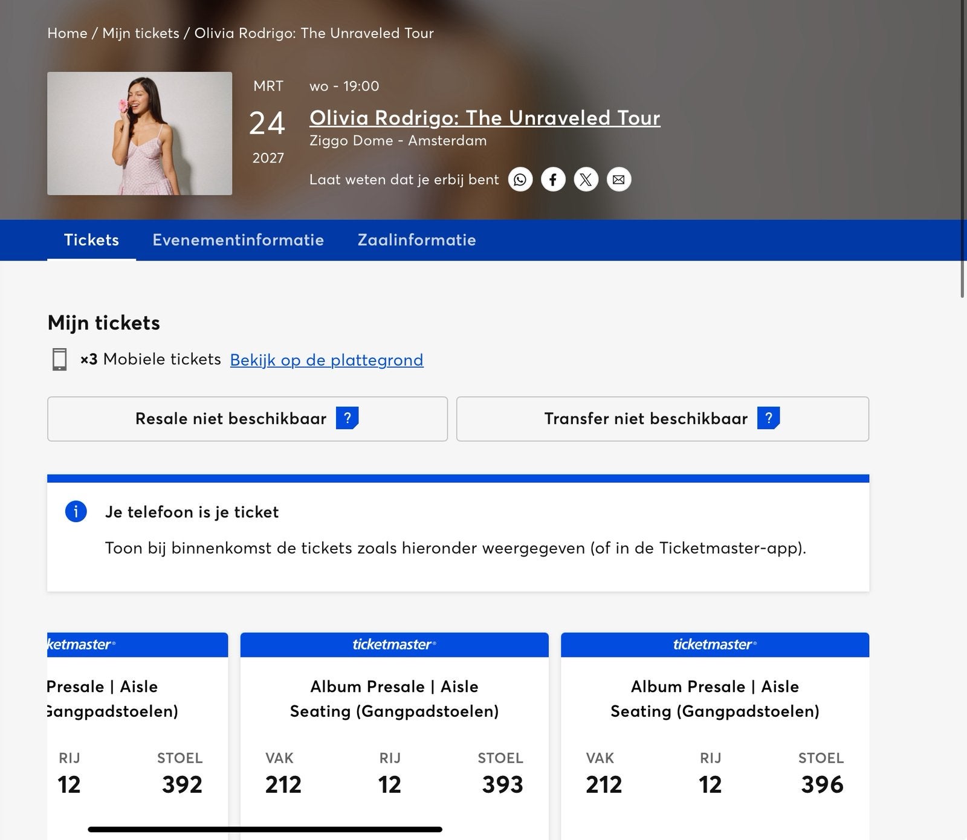Click ticketmaster logo on seat 396 ticket
Viewport: 967px width, 840px height.
tap(715, 645)
